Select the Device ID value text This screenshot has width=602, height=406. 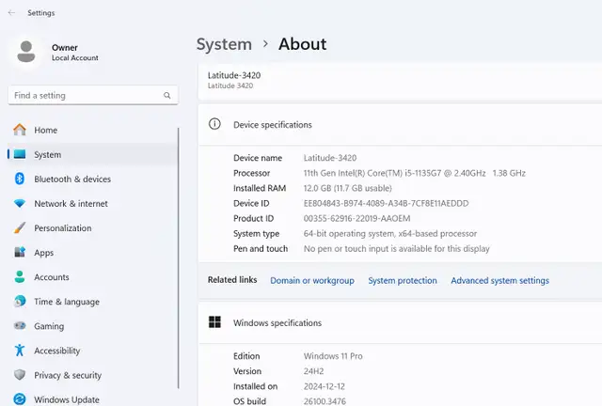coord(386,203)
